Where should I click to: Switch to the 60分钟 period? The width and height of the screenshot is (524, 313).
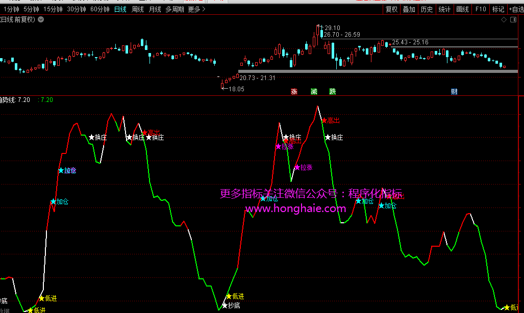click(99, 9)
